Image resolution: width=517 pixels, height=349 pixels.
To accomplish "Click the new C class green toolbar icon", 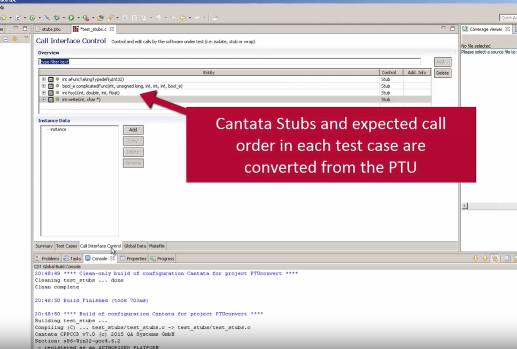I will [x=32, y=18].
